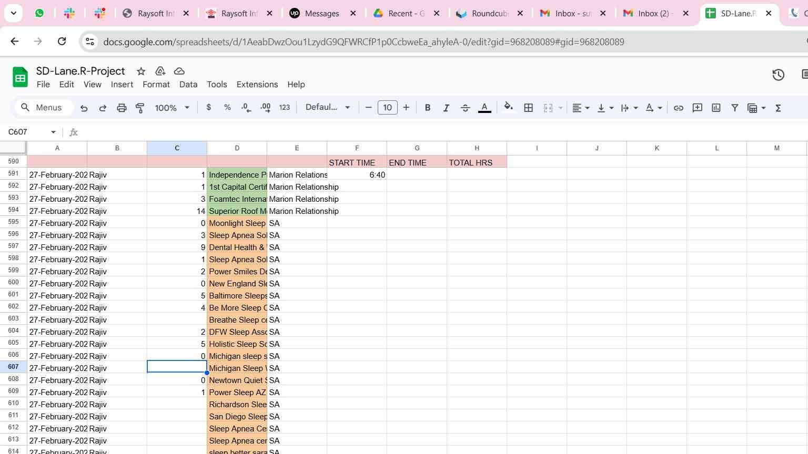Toggle bold formatting
Screen dimensions: 808x454
coord(428,108)
